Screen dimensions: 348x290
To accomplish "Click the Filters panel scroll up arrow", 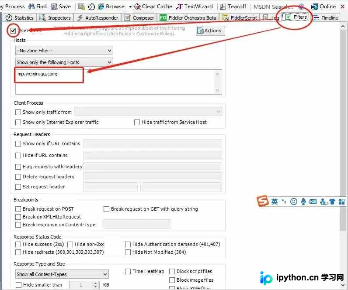I will (x=343, y=26).
